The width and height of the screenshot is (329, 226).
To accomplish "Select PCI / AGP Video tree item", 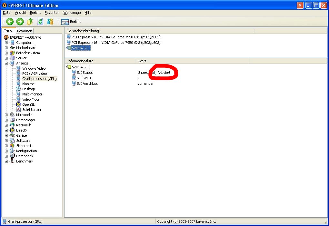I will (35, 74).
